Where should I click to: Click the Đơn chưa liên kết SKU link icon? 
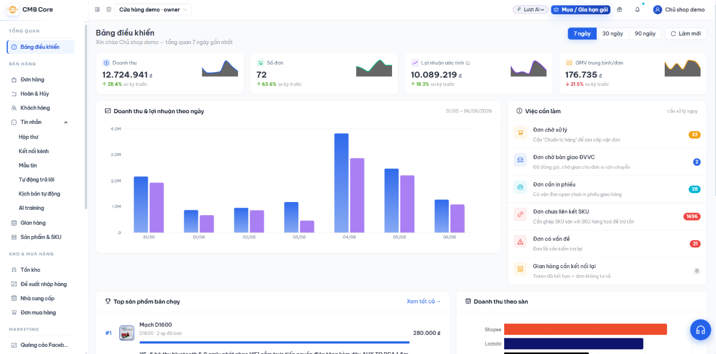coord(520,215)
